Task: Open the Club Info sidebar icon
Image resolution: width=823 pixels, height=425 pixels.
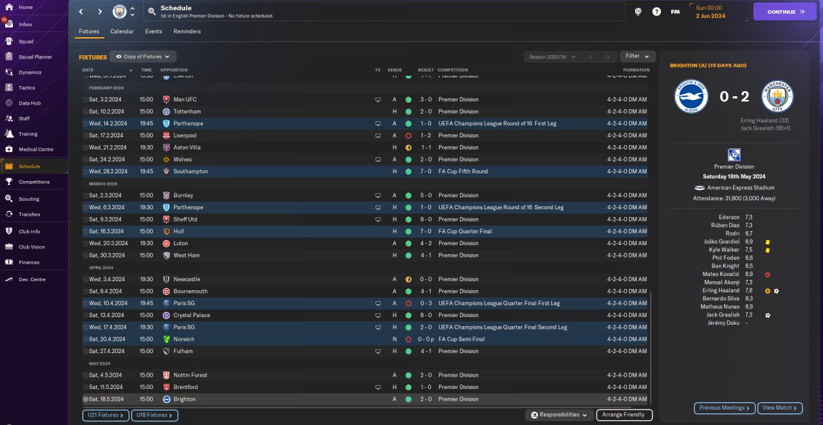Action: click(9, 231)
